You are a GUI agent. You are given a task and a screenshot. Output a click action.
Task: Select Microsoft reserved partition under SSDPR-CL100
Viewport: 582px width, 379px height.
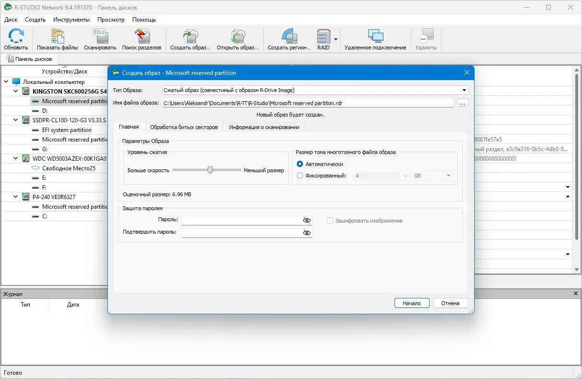coord(75,140)
